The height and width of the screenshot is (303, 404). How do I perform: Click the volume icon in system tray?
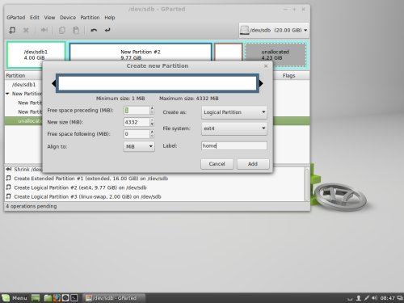tap(375, 298)
